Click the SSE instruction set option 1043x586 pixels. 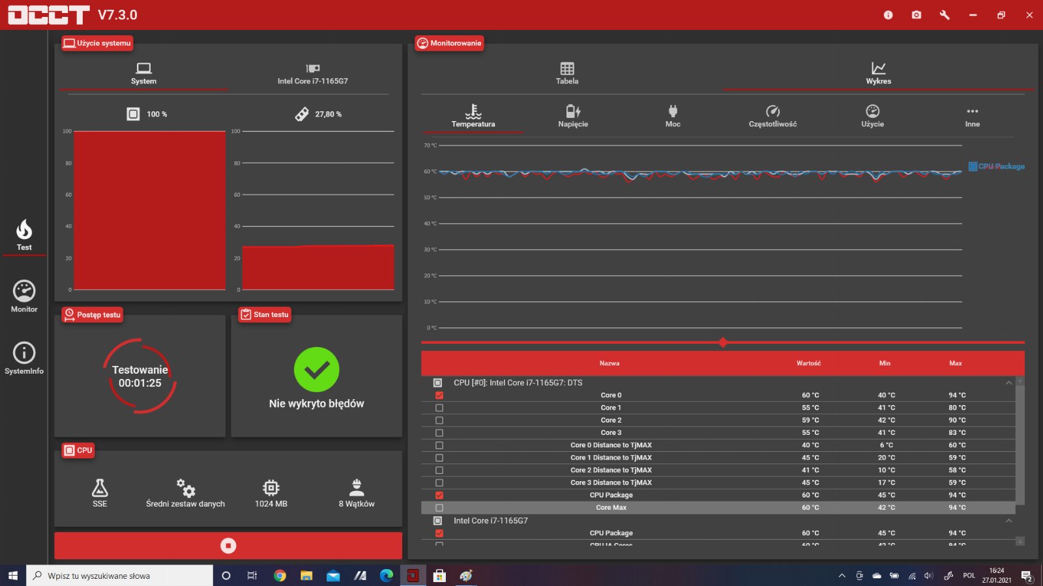(x=100, y=493)
